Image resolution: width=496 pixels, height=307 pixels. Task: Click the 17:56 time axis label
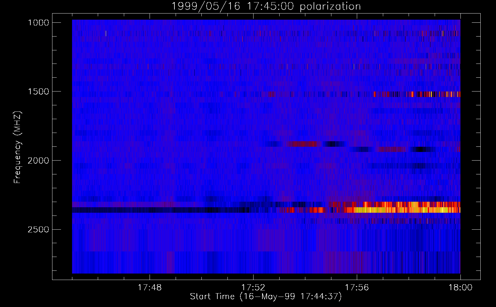357,288
